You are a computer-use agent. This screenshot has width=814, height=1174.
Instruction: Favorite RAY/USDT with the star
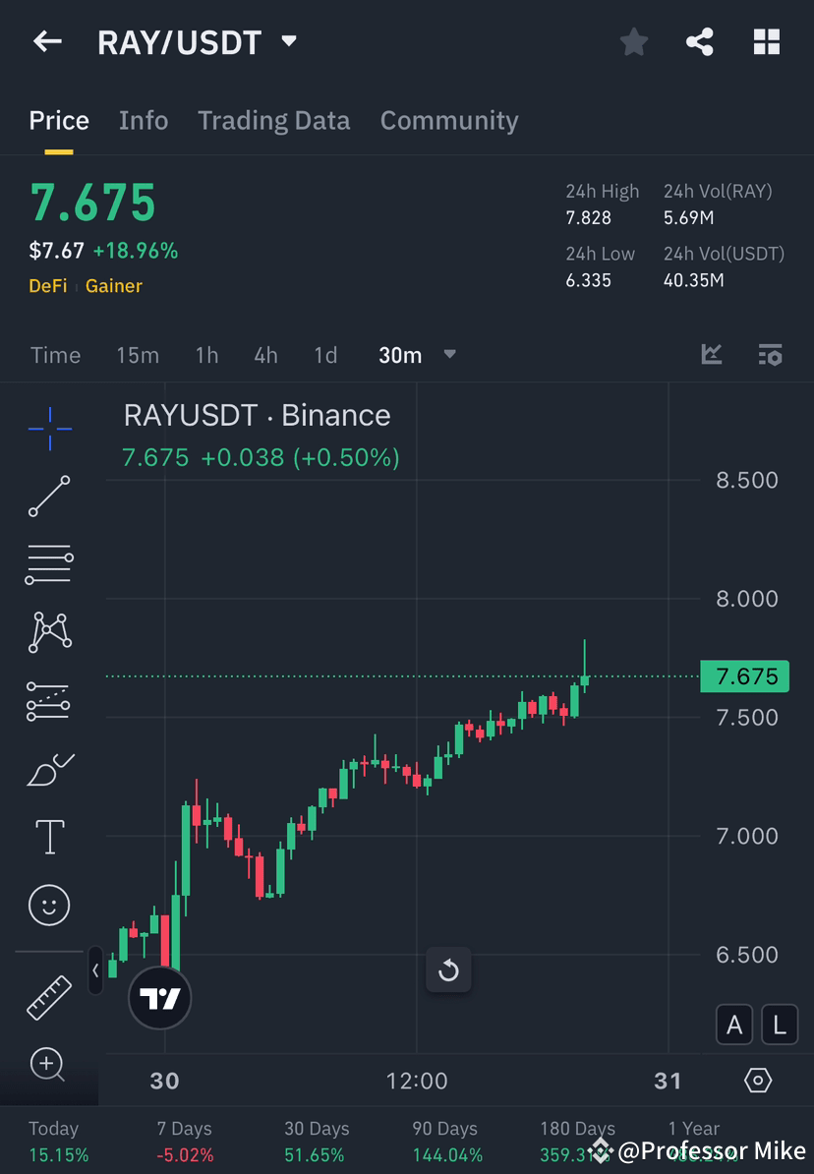coord(633,41)
